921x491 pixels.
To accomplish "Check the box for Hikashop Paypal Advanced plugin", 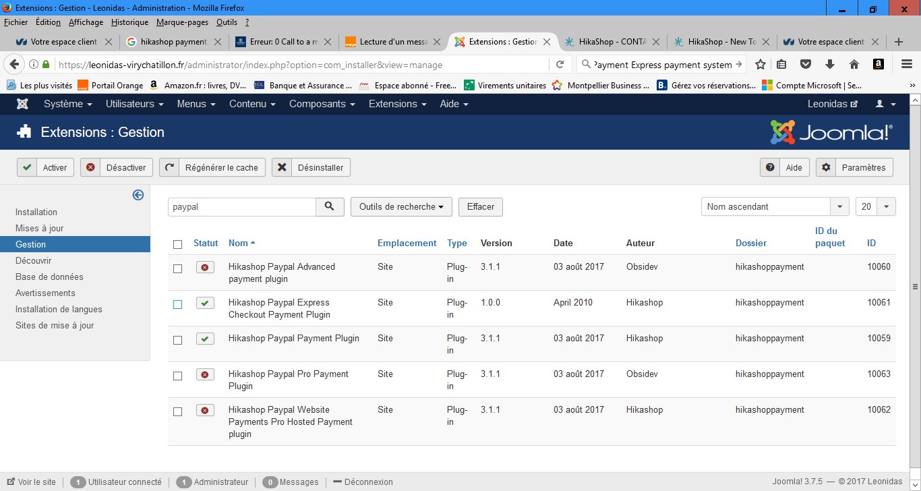I will (178, 268).
